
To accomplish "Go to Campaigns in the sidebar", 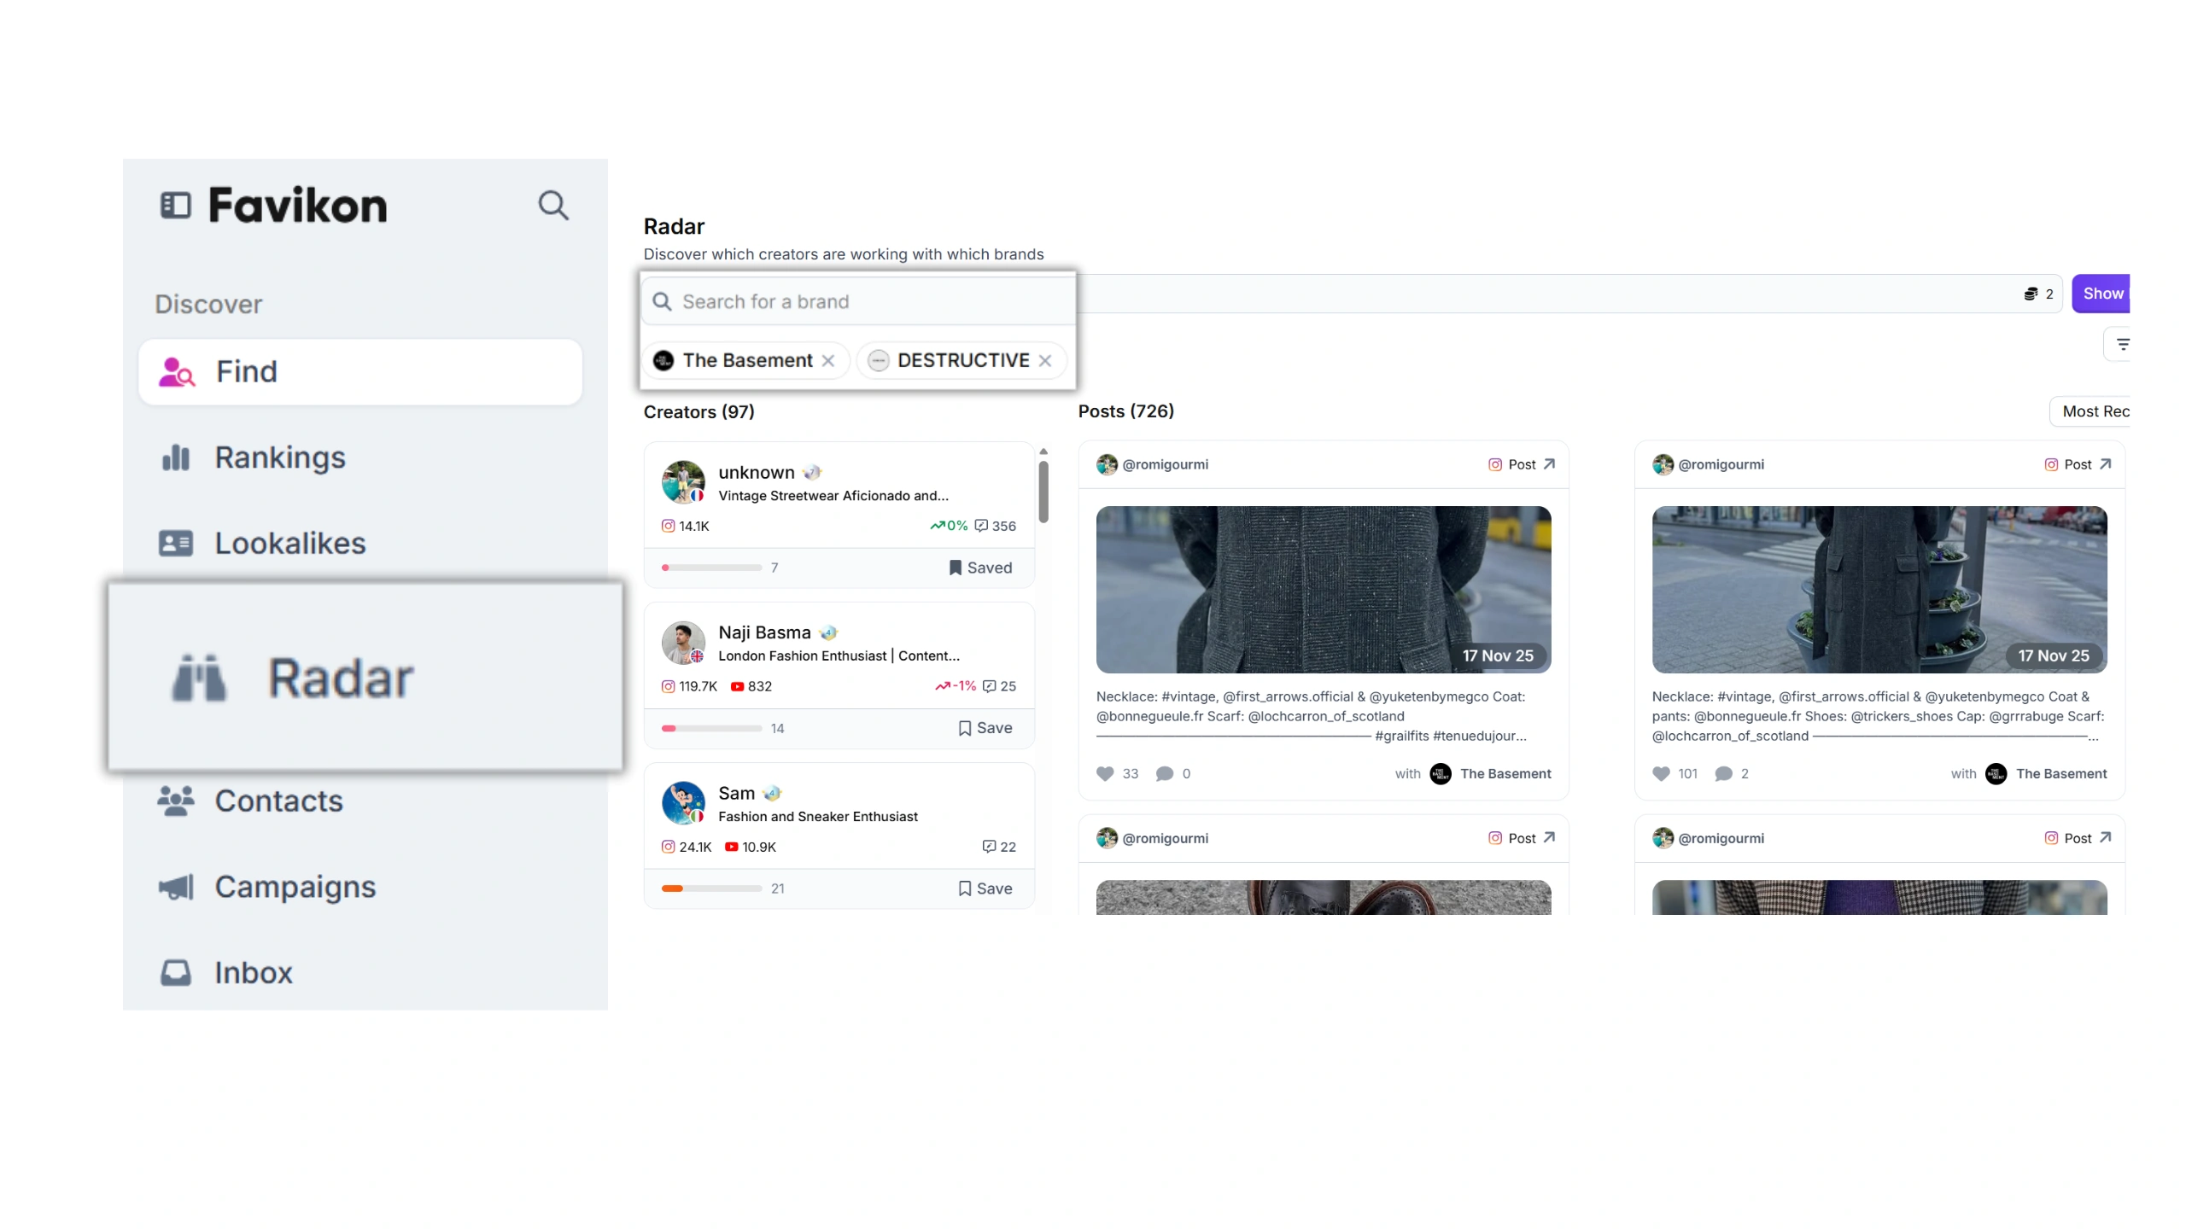I will (295, 887).
